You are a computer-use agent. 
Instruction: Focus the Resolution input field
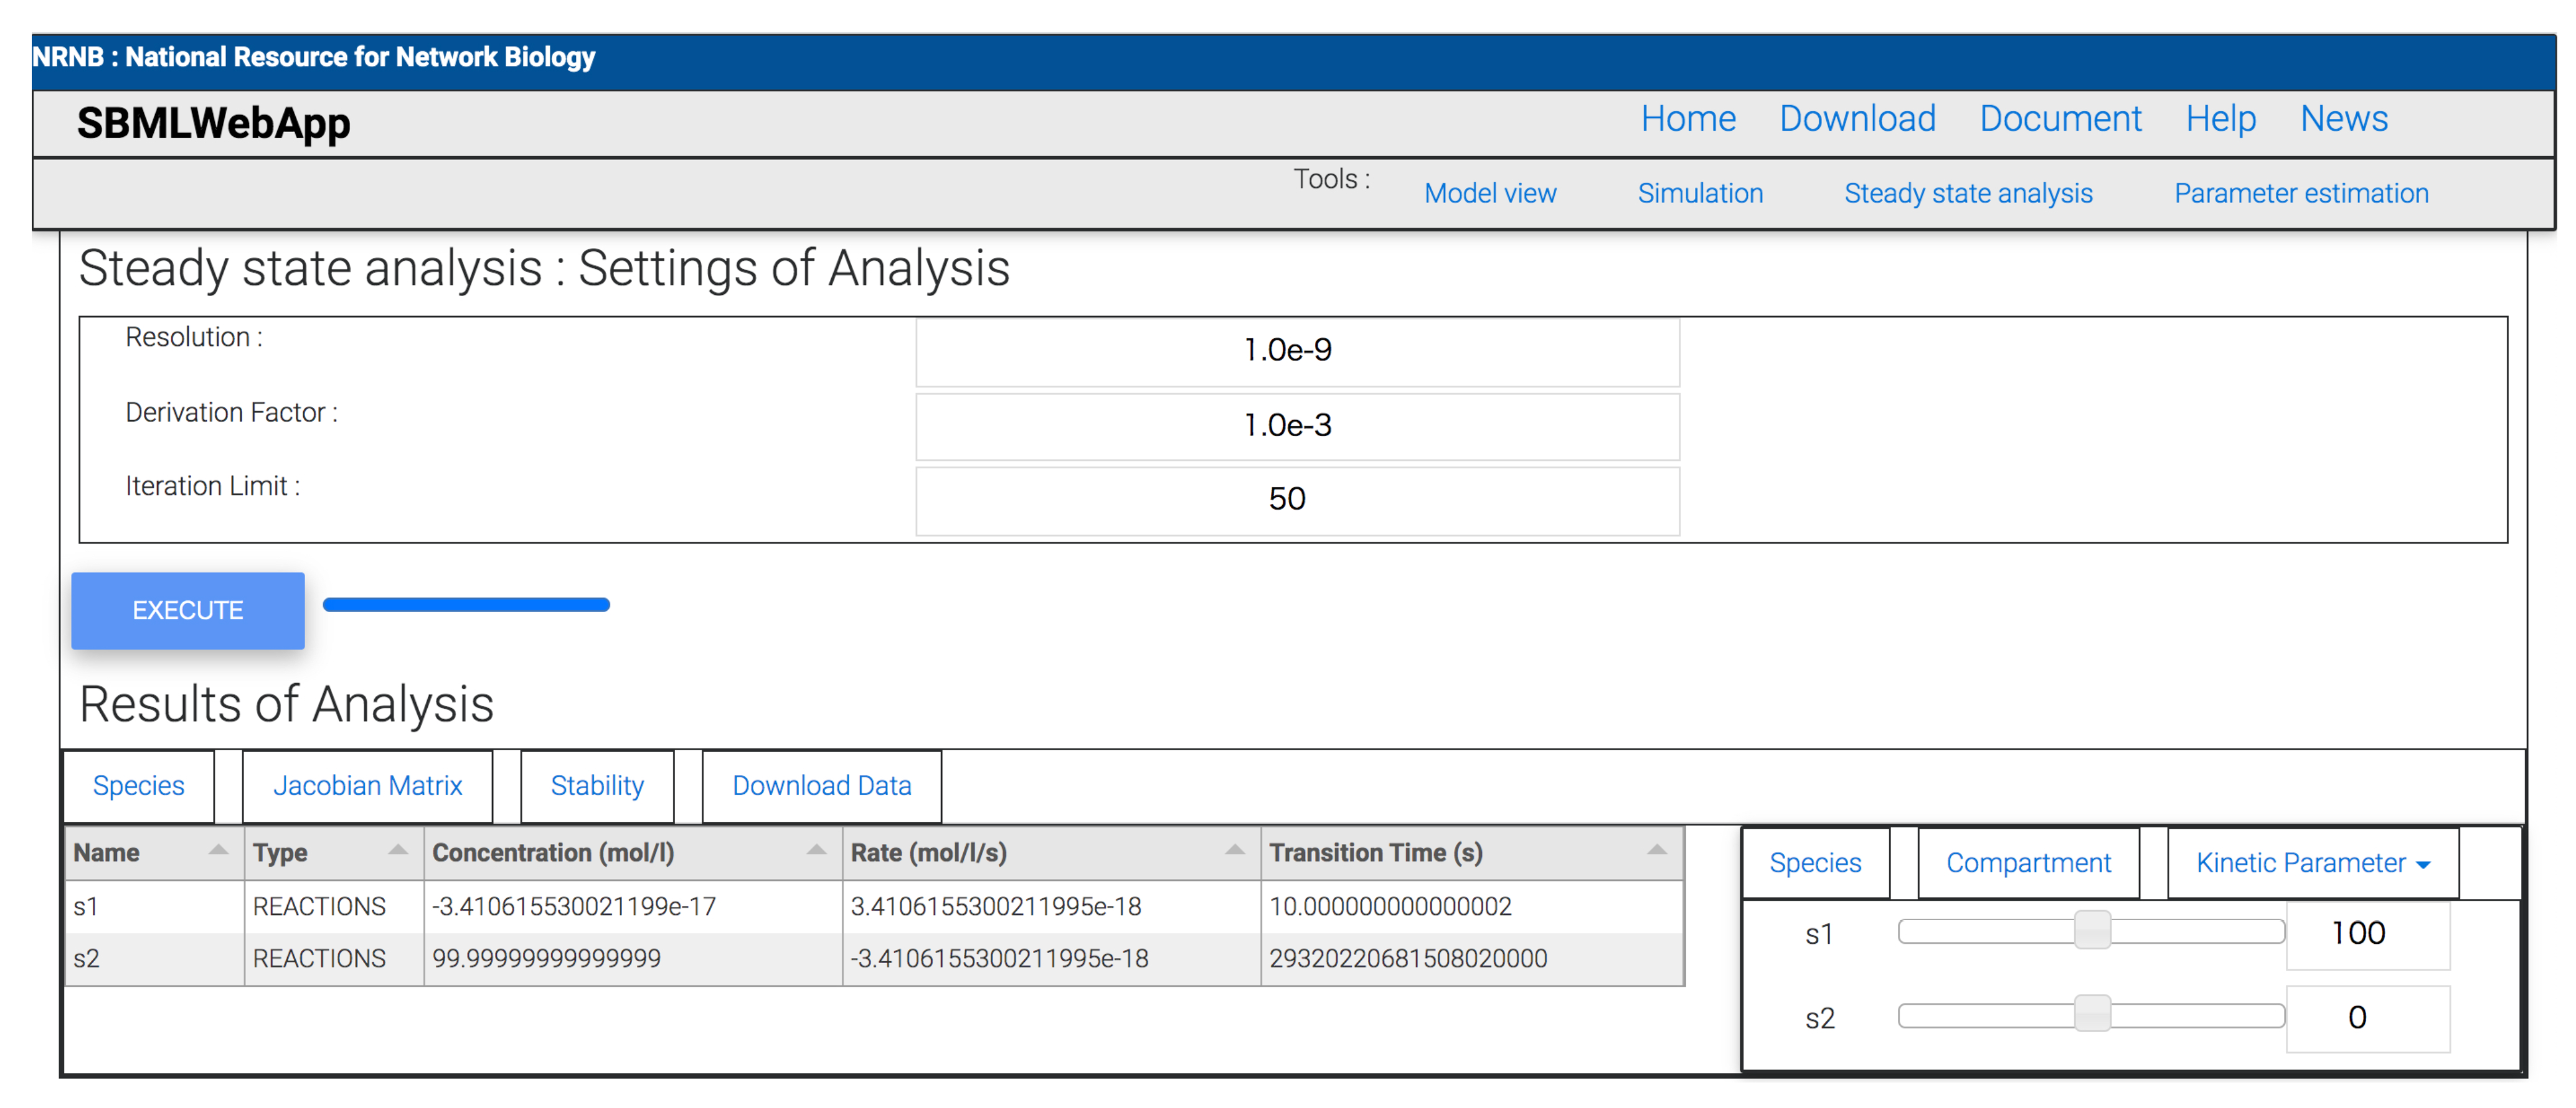(1296, 351)
